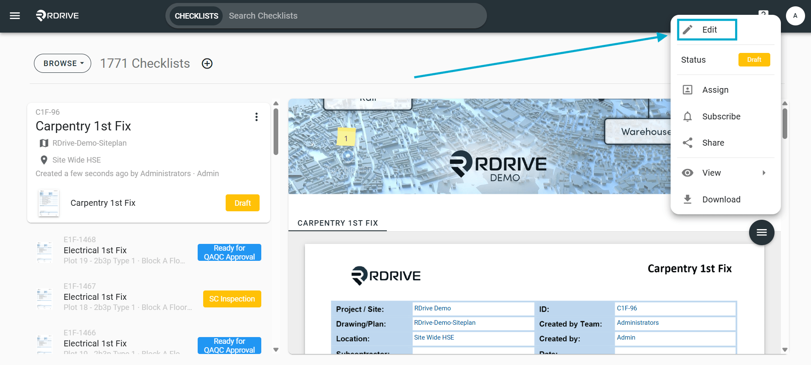Click the Subscribe bell icon
The height and width of the screenshot is (365, 811).
[x=688, y=116]
